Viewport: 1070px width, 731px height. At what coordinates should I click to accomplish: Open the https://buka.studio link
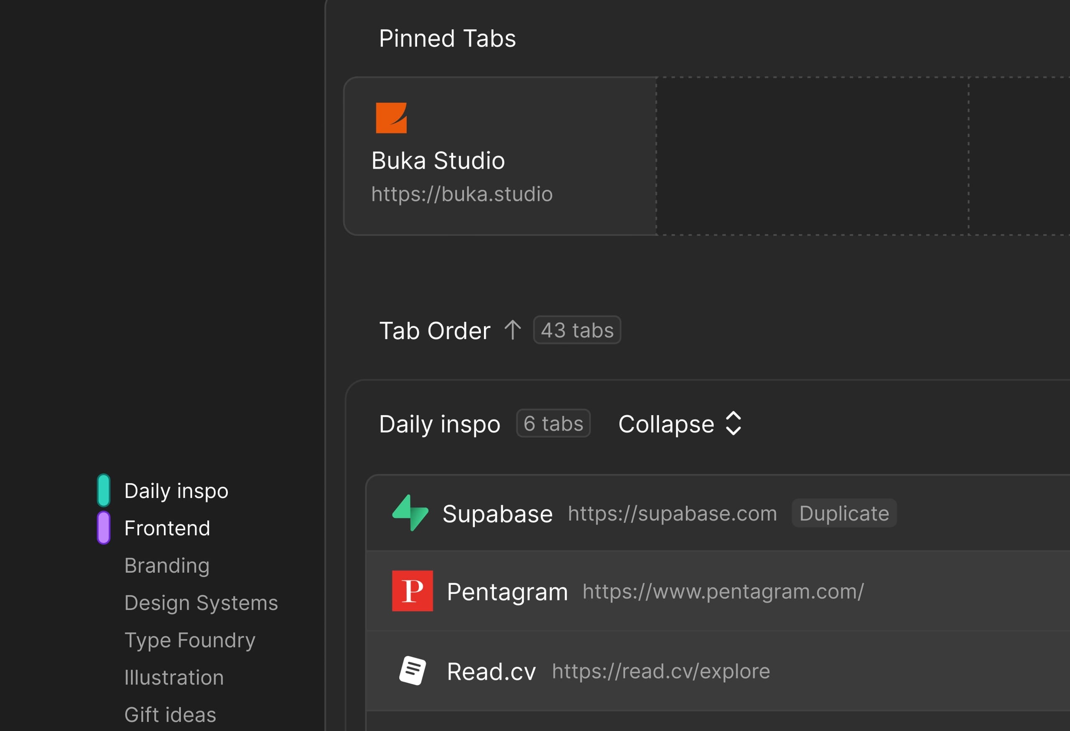click(462, 194)
